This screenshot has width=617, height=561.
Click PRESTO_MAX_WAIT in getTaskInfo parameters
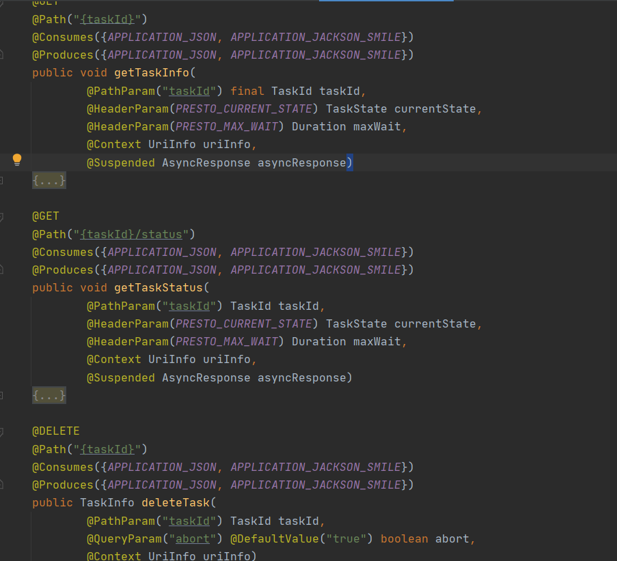[227, 126]
